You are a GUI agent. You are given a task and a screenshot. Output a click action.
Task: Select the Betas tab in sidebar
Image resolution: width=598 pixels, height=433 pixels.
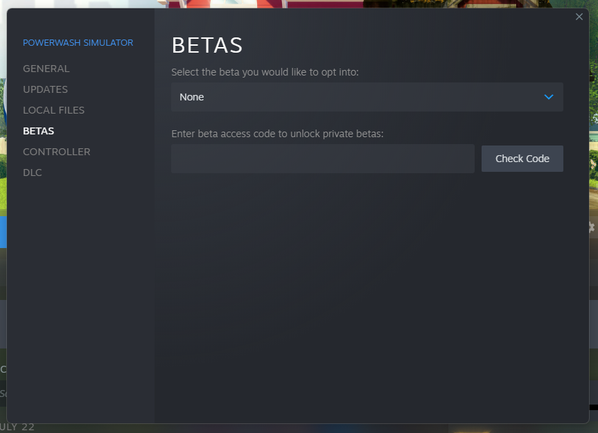[x=38, y=131]
